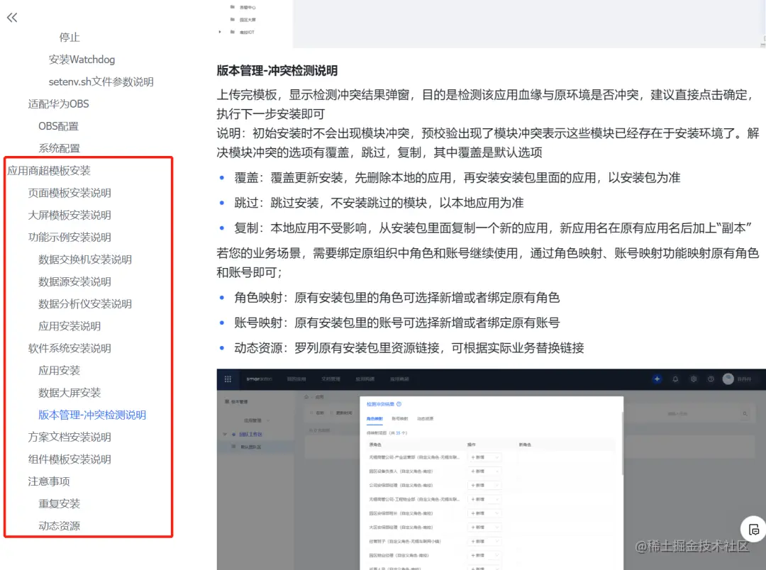The image size is (766, 570).
Task: Click the folder icon beside 告警中心
Action: [x=233, y=7]
